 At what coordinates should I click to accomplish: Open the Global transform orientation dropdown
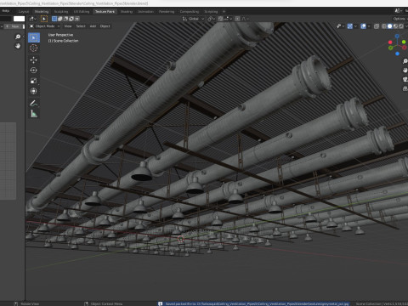tap(193, 19)
